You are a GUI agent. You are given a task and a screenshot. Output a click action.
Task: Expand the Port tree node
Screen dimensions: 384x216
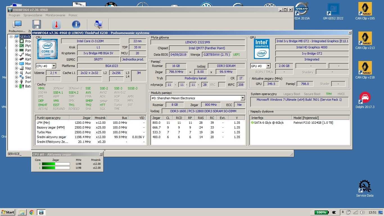pos(16,82)
